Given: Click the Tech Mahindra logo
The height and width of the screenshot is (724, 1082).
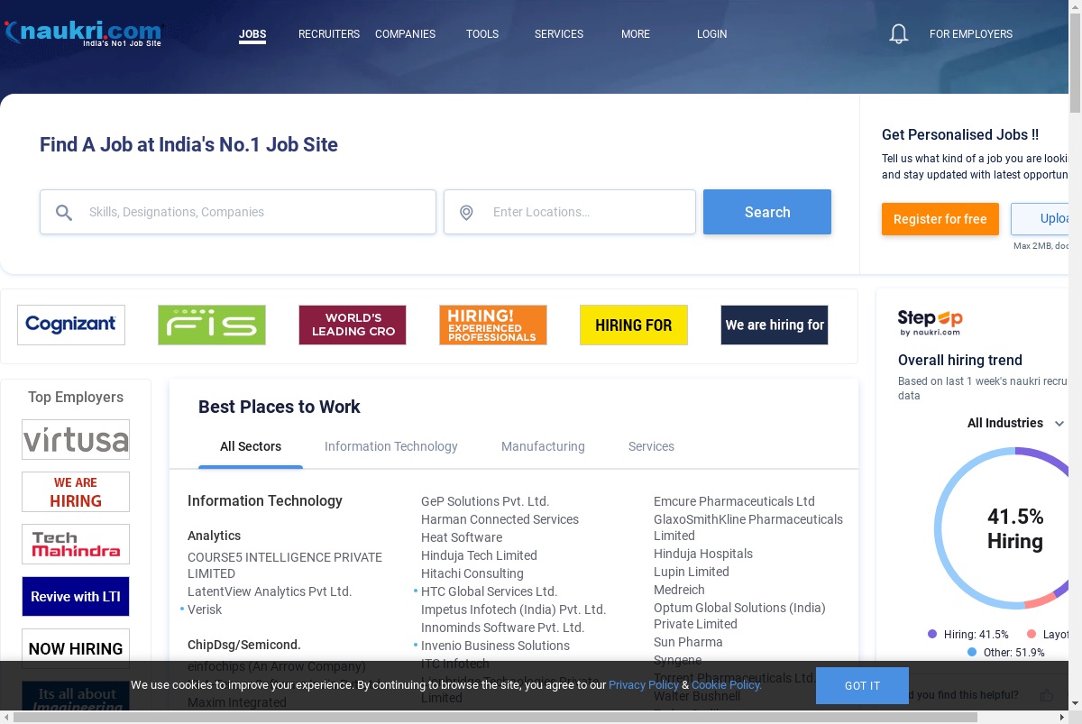Looking at the screenshot, I should pyautogui.click(x=76, y=545).
